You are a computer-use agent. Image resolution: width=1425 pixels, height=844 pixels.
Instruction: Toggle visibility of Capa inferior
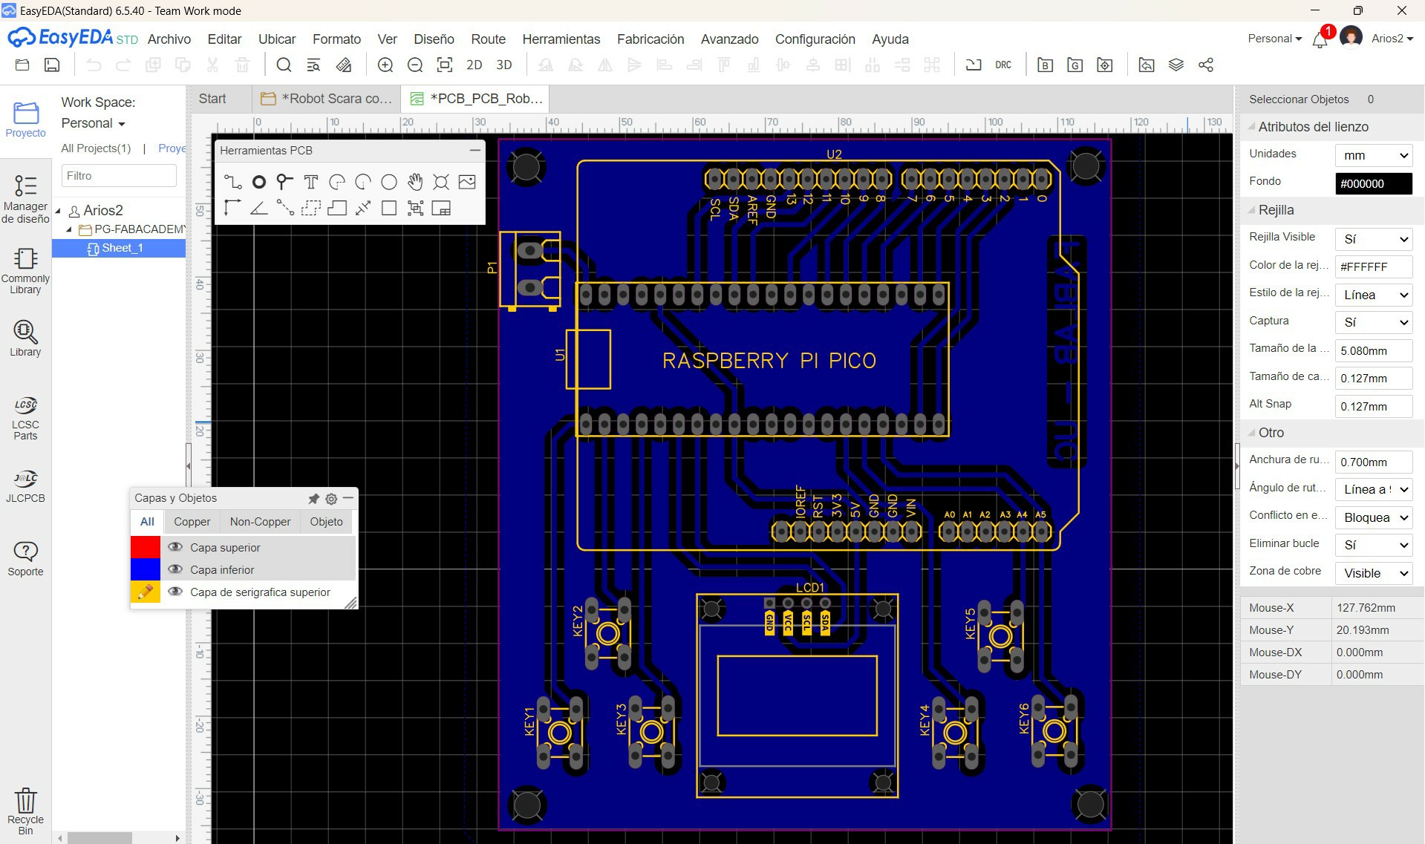[175, 569]
